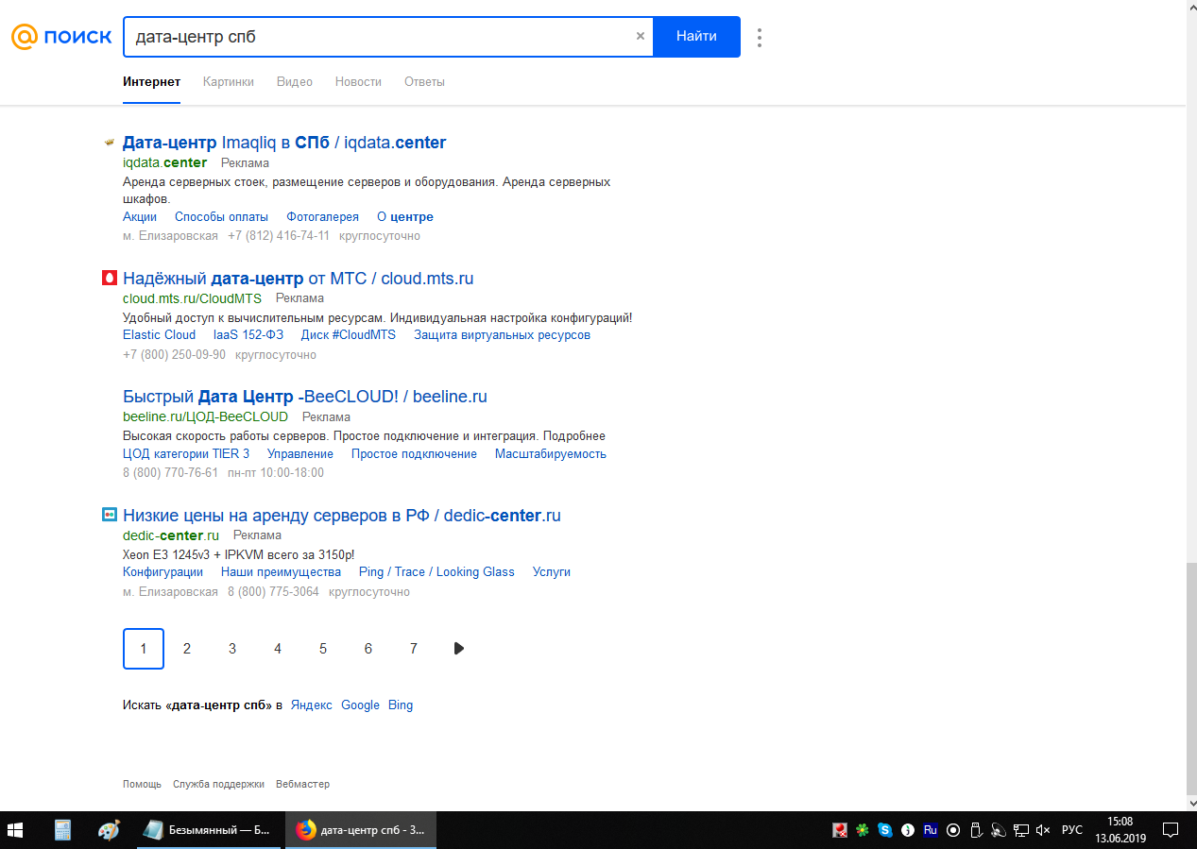The width and height of the screenshot is (1197, 849).
Task: Open the Наши преимущества sitelink
Action: tap(281, 572)
